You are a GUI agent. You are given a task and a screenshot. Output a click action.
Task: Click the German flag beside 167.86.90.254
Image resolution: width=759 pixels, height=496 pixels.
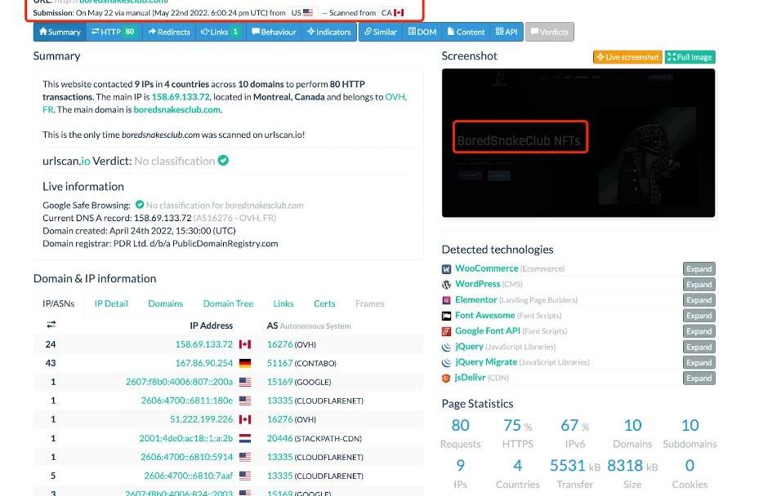point(244,363)
